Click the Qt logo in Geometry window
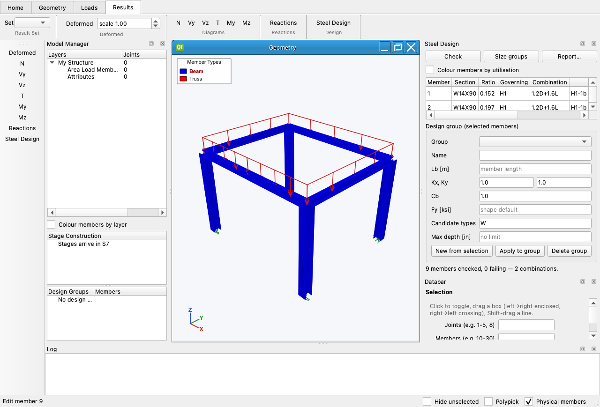600x407 pixels. click(x=180, y=47)
